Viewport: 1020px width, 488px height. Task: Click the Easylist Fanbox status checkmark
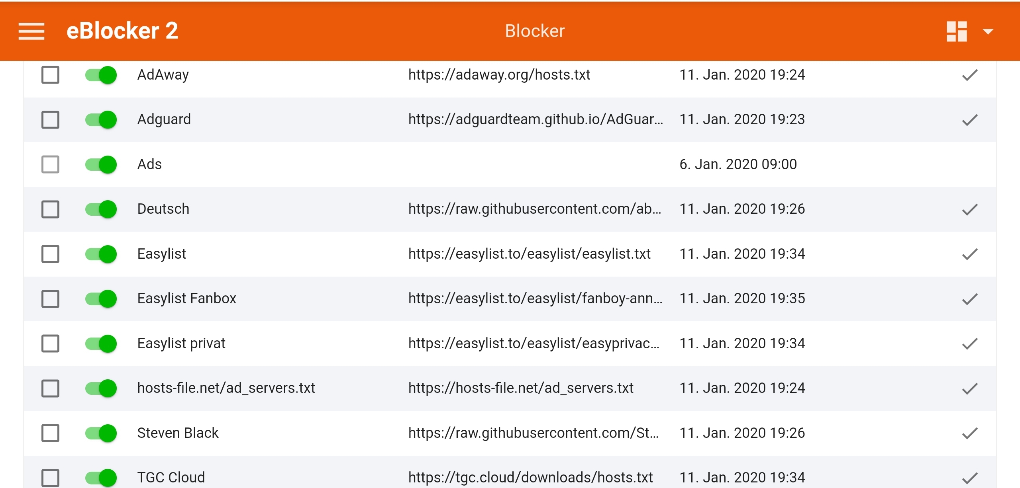[x=970, y=299]
